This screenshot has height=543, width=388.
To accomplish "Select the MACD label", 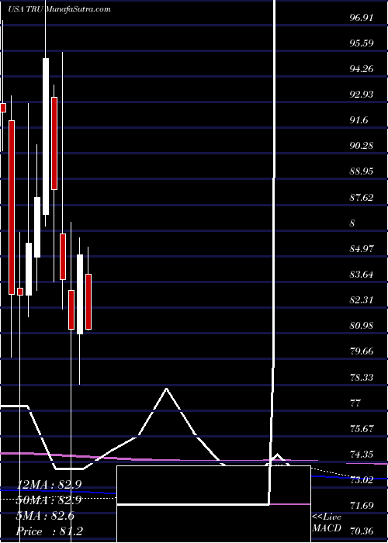I will 327,528.
